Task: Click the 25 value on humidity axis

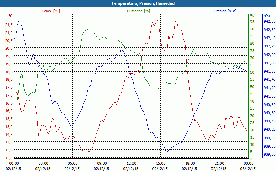Action: tap(252, 123)
